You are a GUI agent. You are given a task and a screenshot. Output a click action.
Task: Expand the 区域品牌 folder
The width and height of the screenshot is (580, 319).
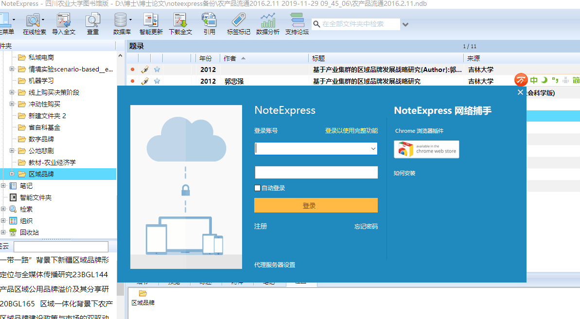12,174
